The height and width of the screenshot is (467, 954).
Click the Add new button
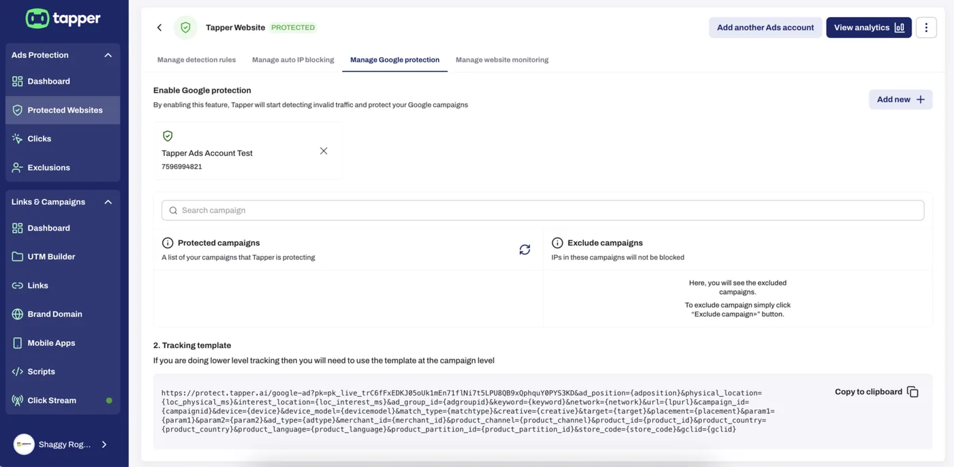pos(900,99)
